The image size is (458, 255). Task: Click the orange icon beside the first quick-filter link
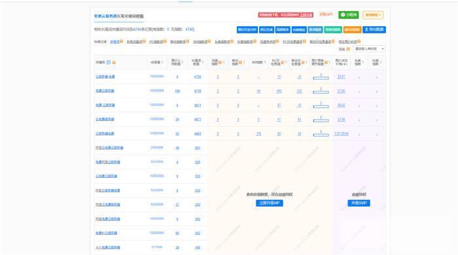click(121, 41)
